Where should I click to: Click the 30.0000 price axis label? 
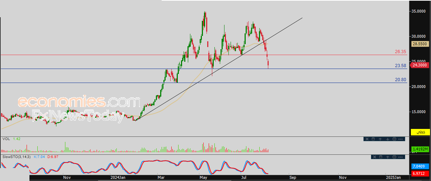point(419,36)
